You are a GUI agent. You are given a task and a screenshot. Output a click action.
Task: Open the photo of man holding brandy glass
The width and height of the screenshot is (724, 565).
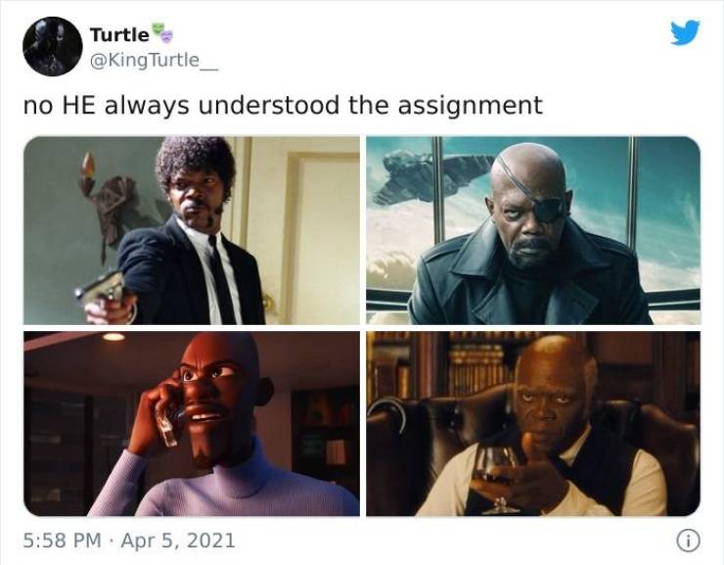click(x=533, y=424)
